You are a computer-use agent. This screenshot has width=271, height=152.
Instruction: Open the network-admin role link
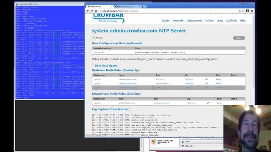point(162,84)
